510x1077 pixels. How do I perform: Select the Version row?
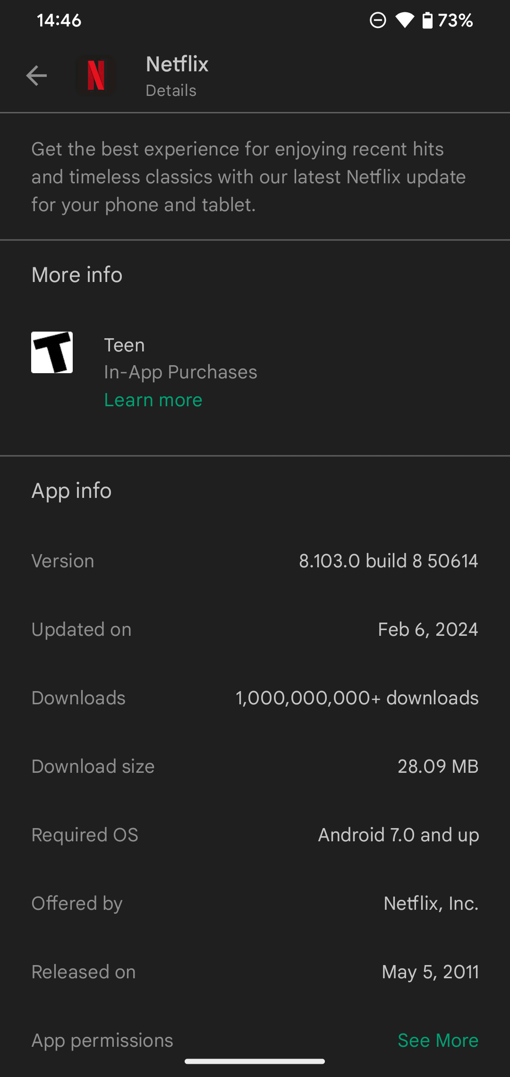click(x=255, y=561)
